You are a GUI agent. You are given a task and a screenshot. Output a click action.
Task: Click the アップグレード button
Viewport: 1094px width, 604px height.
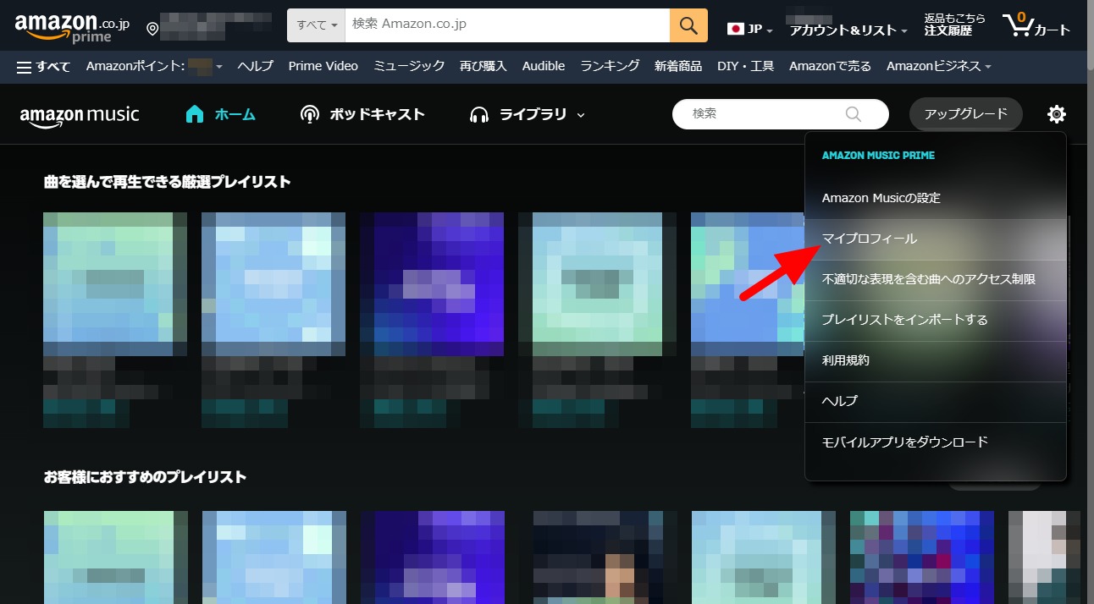pos(965,114)
